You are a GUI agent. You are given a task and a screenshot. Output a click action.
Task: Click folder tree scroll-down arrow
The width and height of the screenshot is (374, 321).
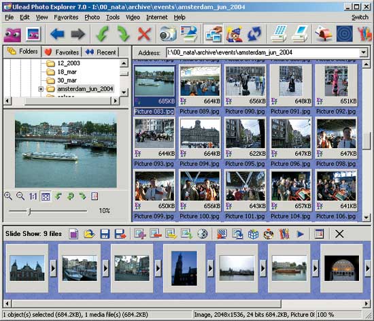(x=124, y=92)
